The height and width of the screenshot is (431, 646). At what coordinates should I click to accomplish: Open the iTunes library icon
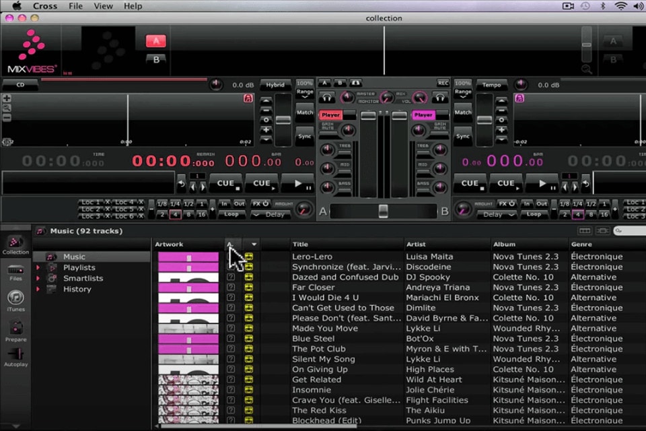[15, 300]
